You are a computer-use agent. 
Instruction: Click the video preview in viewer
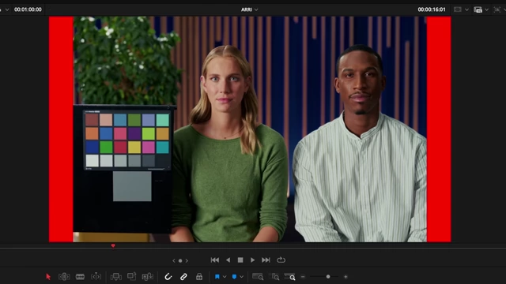coord(250,129)
